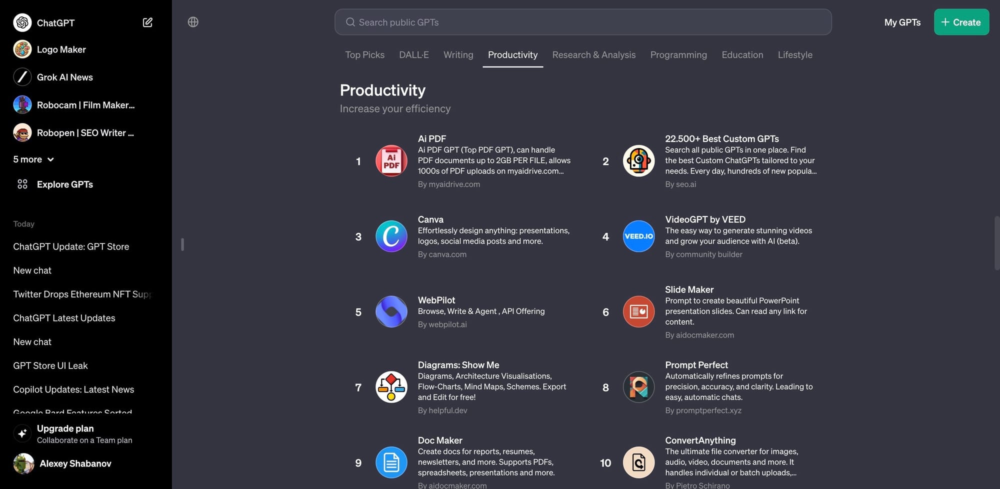
Task: Click the Search public GPTs field
Action: pyautogui.click(x=583, y=22)
